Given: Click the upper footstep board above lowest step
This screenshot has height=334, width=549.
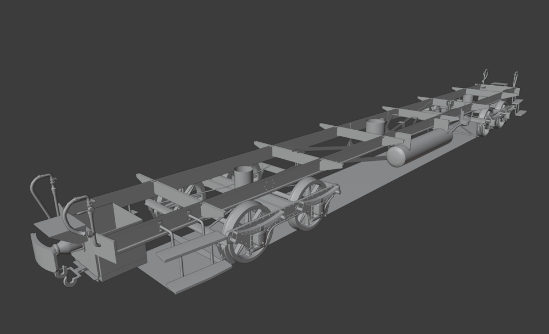Looking at the screenshot, I should click(x=188, y=248).
